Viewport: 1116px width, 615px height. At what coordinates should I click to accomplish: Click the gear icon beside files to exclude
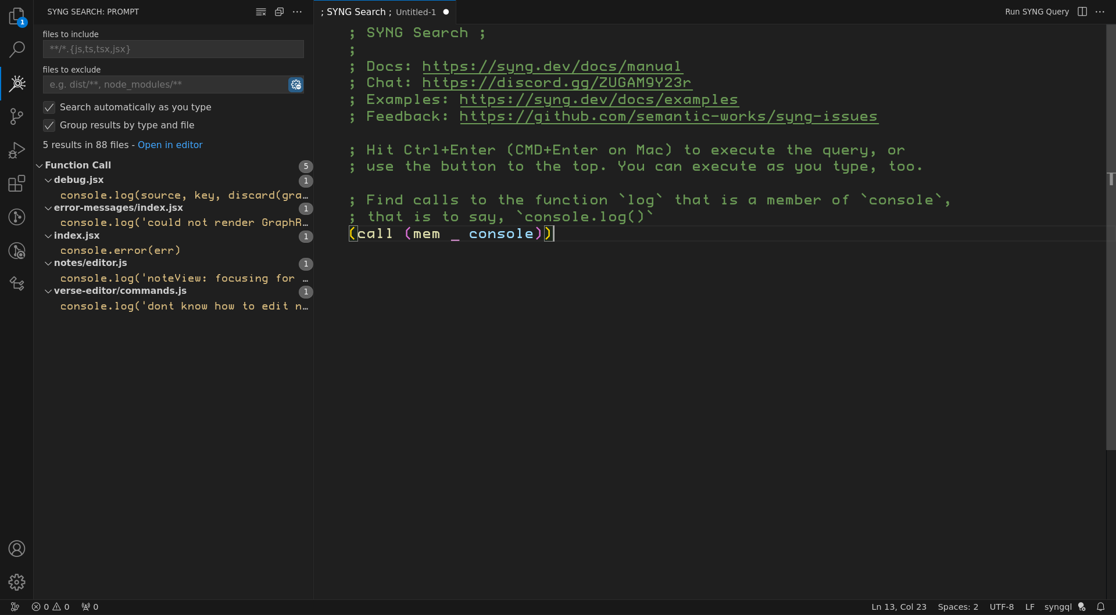click(x=296, y=84)
